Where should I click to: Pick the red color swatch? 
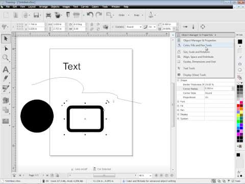pos(238,106)
